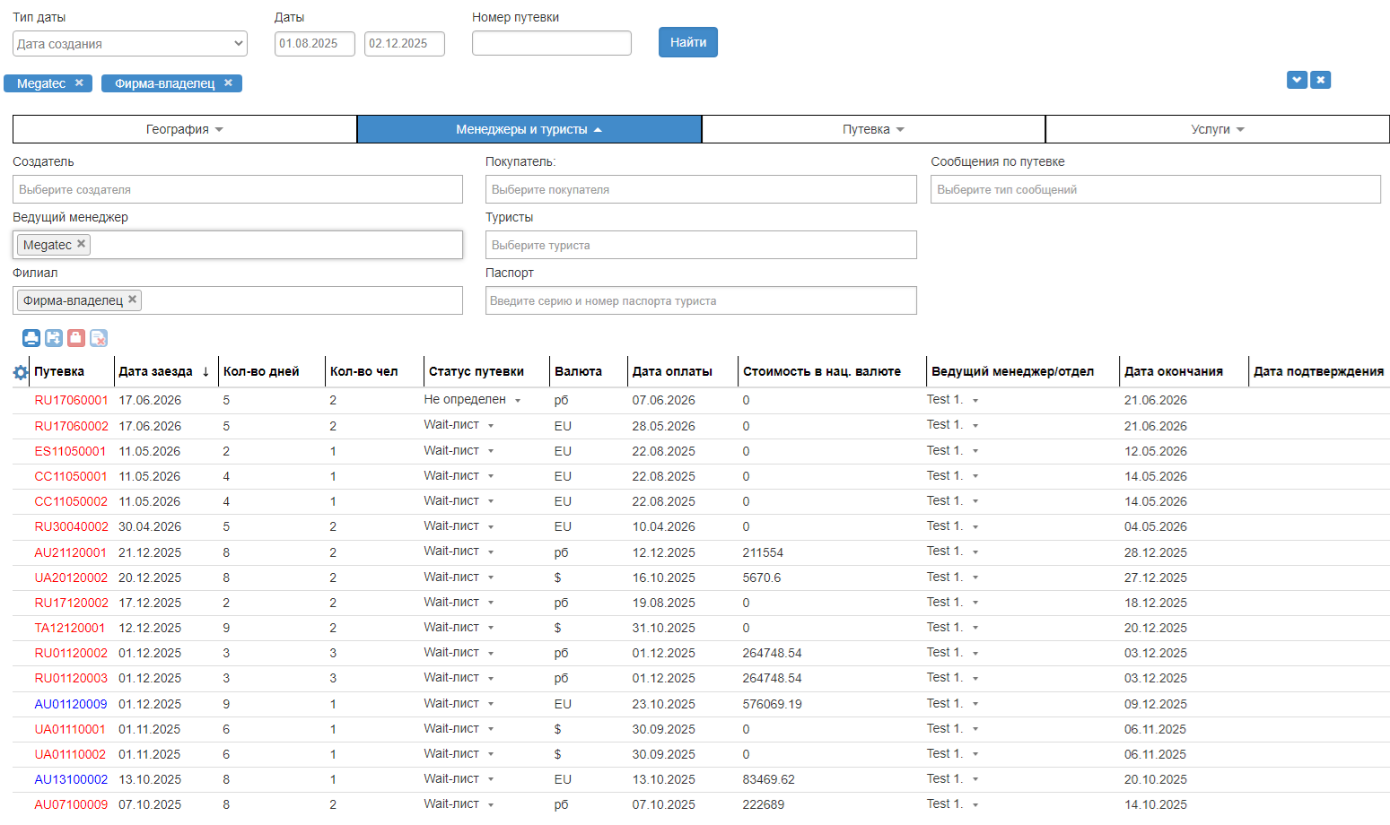This screenshot has width=1390, height=825.
Task: Open the Тип даты dropdown
Action: (x=130, y=44)
